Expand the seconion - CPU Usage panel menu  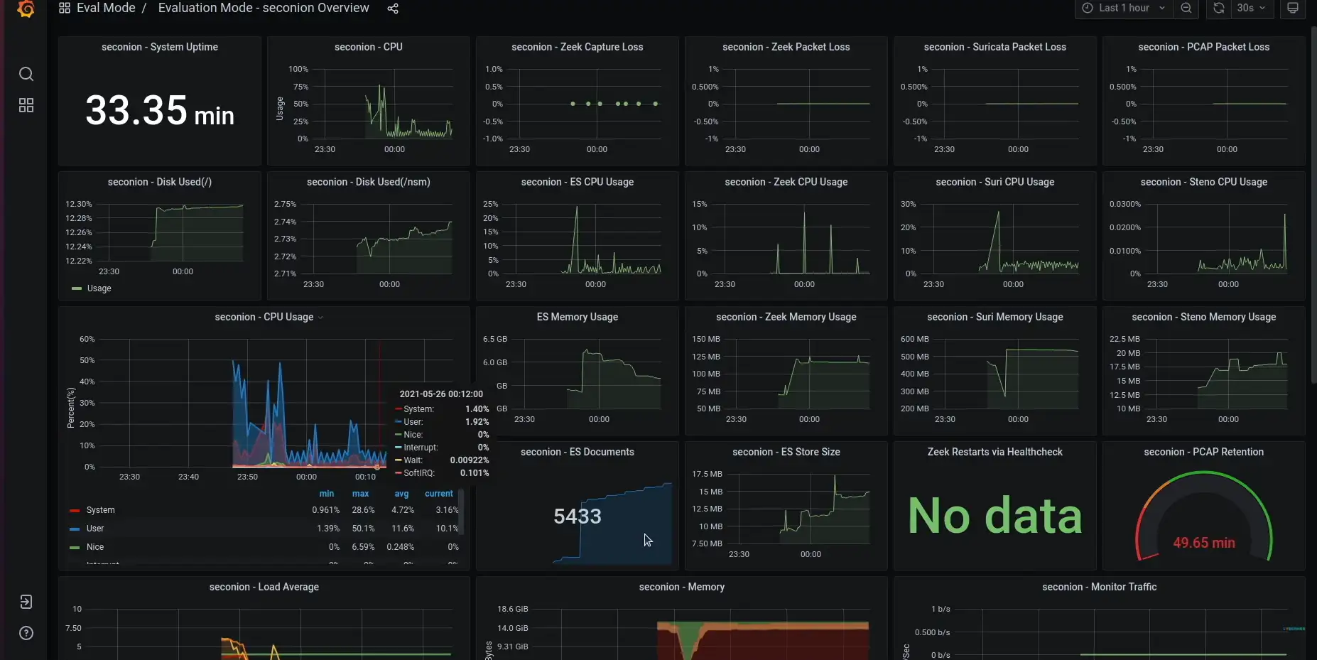[x=320, y=318]
